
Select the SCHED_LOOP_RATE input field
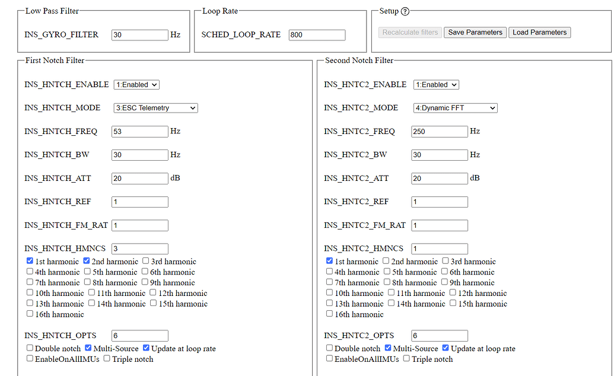(316, 34)
